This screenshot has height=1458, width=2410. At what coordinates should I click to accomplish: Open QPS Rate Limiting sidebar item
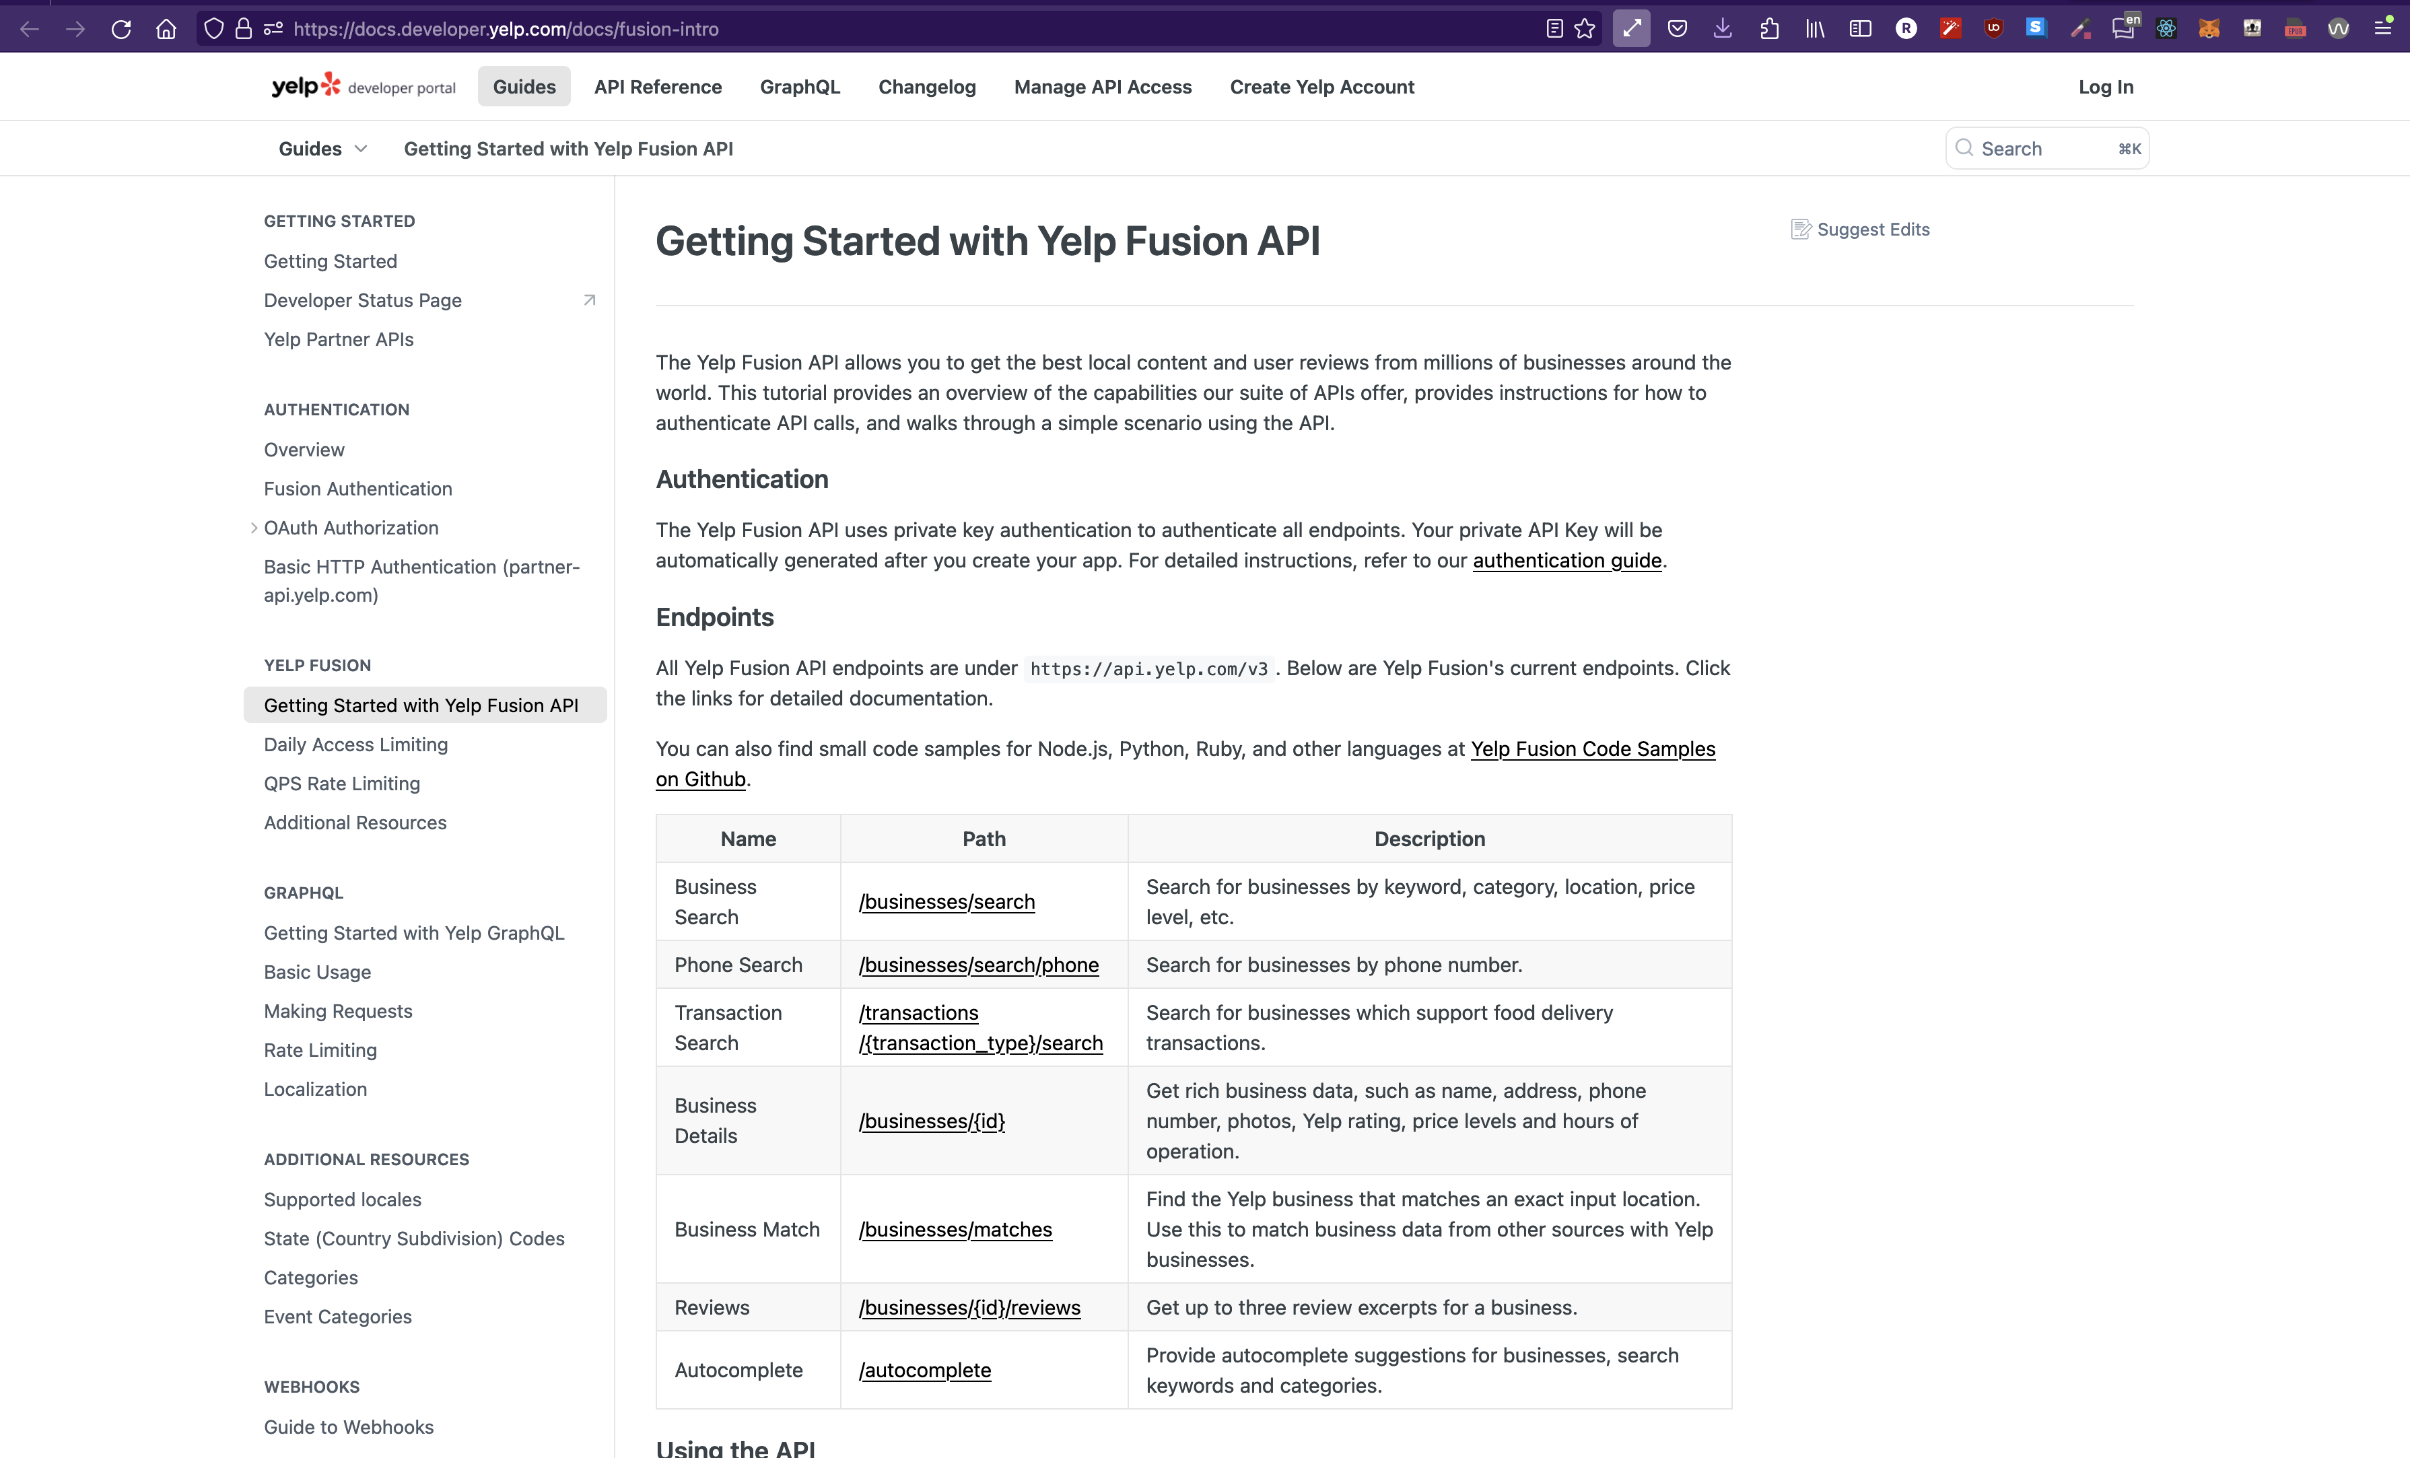click(x=343, y=784)
